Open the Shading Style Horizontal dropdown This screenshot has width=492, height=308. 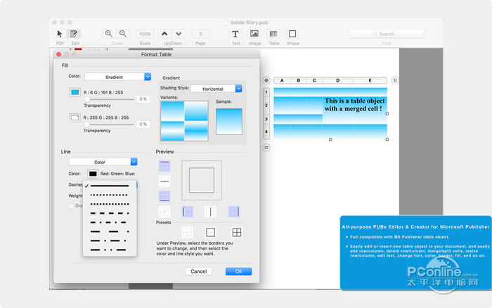coord(238,89)
